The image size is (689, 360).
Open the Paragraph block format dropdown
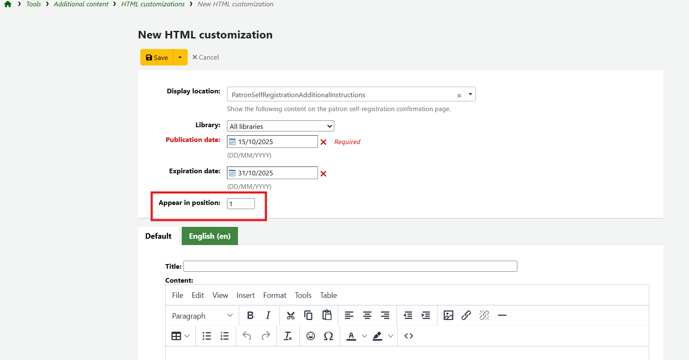point(202,316)
